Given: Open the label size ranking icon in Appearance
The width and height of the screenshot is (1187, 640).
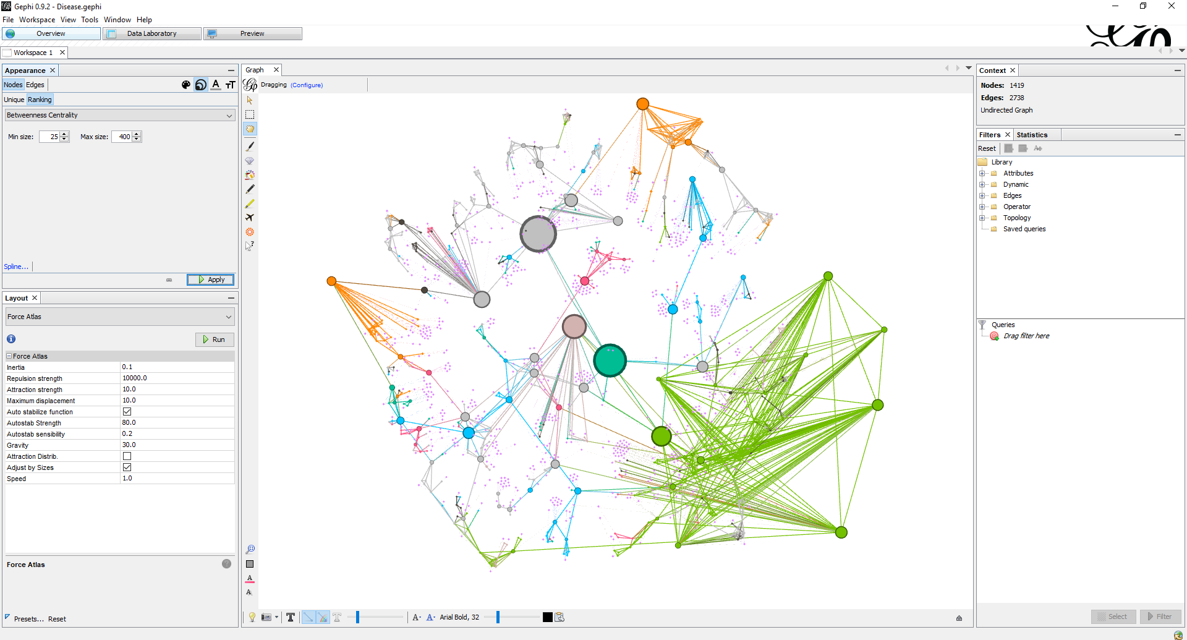Looking at the screenshot, I should point(230,85).
